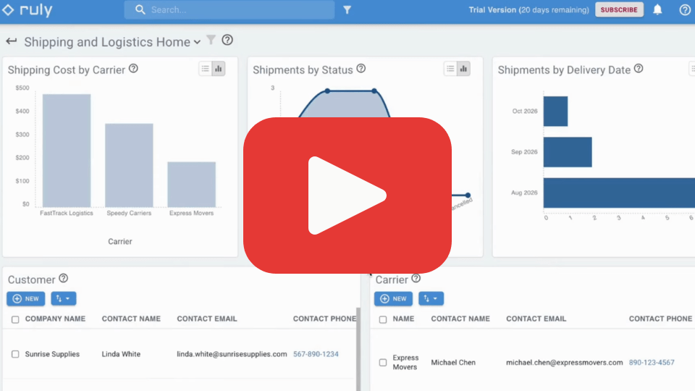Create NEW Carrier record
Screen dimensions: 695x391
click(393, 298)
